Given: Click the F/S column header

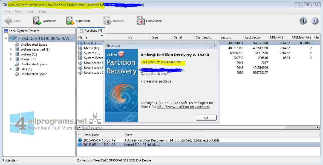Looking at the screenshot, I should pos(138,37).
